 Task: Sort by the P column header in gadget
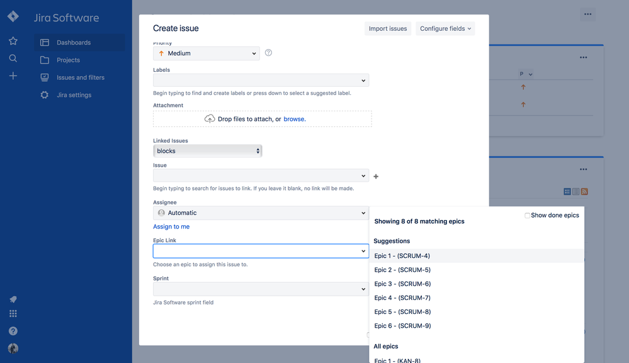526,74
